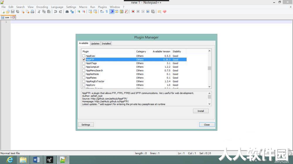Screen dimensions: 293x164
Task: Close current document toolbar icon
Action: point(23,12)
